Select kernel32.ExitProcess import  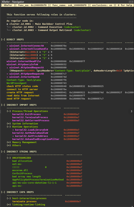point(27,114)
